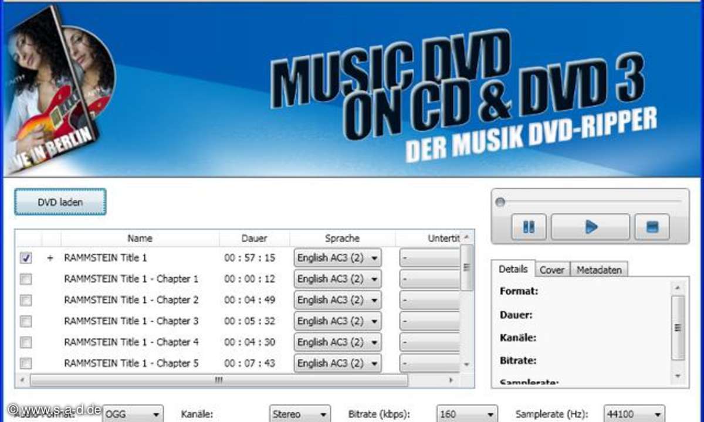
Task: Select row RAMMSTEIN Title 1 - Chapter 2
Action: click(131, 300)
